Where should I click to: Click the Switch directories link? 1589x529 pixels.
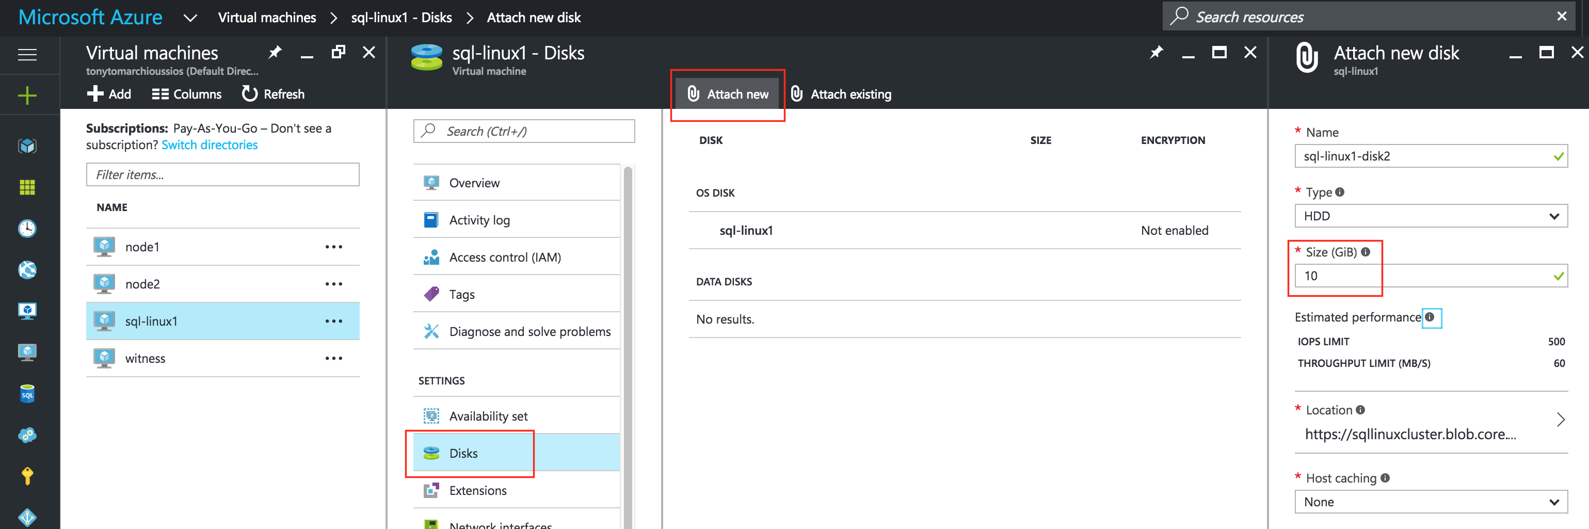[210, 145]
